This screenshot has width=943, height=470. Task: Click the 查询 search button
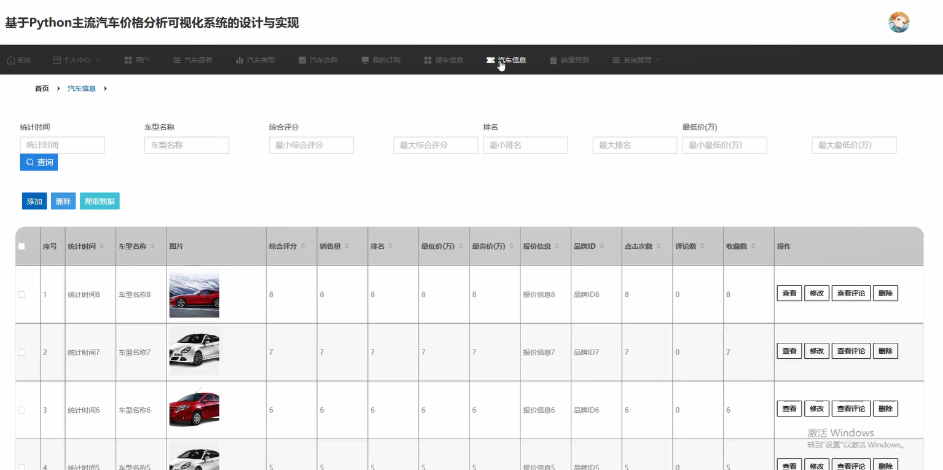(39, 162)
